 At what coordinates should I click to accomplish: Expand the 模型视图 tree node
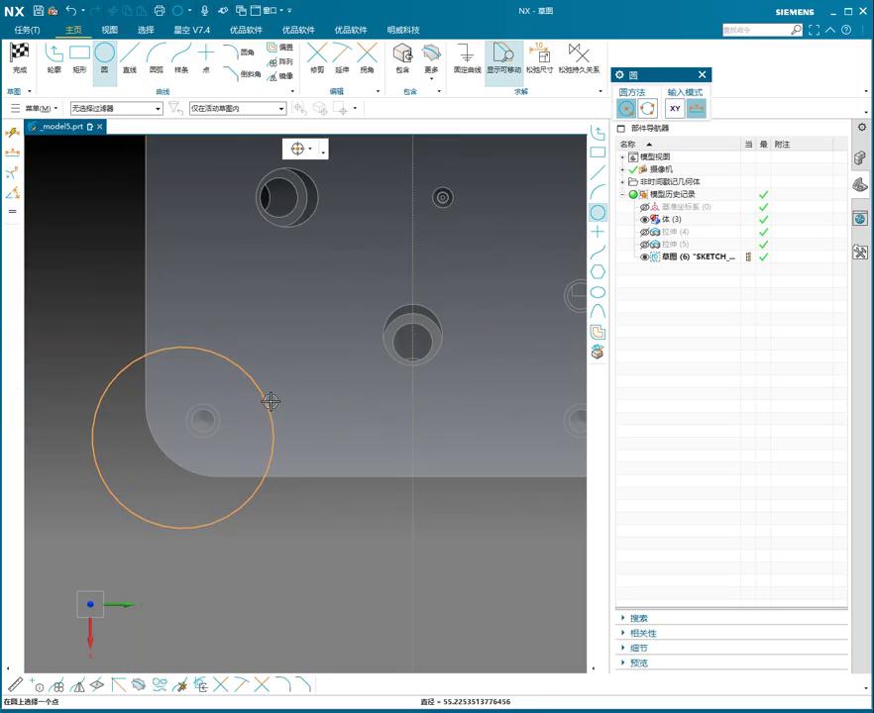622,156
